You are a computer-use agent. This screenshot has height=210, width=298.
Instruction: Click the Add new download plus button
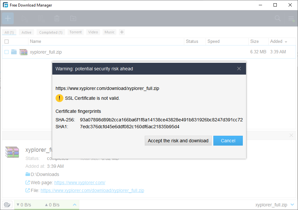(x=8, y=18)
